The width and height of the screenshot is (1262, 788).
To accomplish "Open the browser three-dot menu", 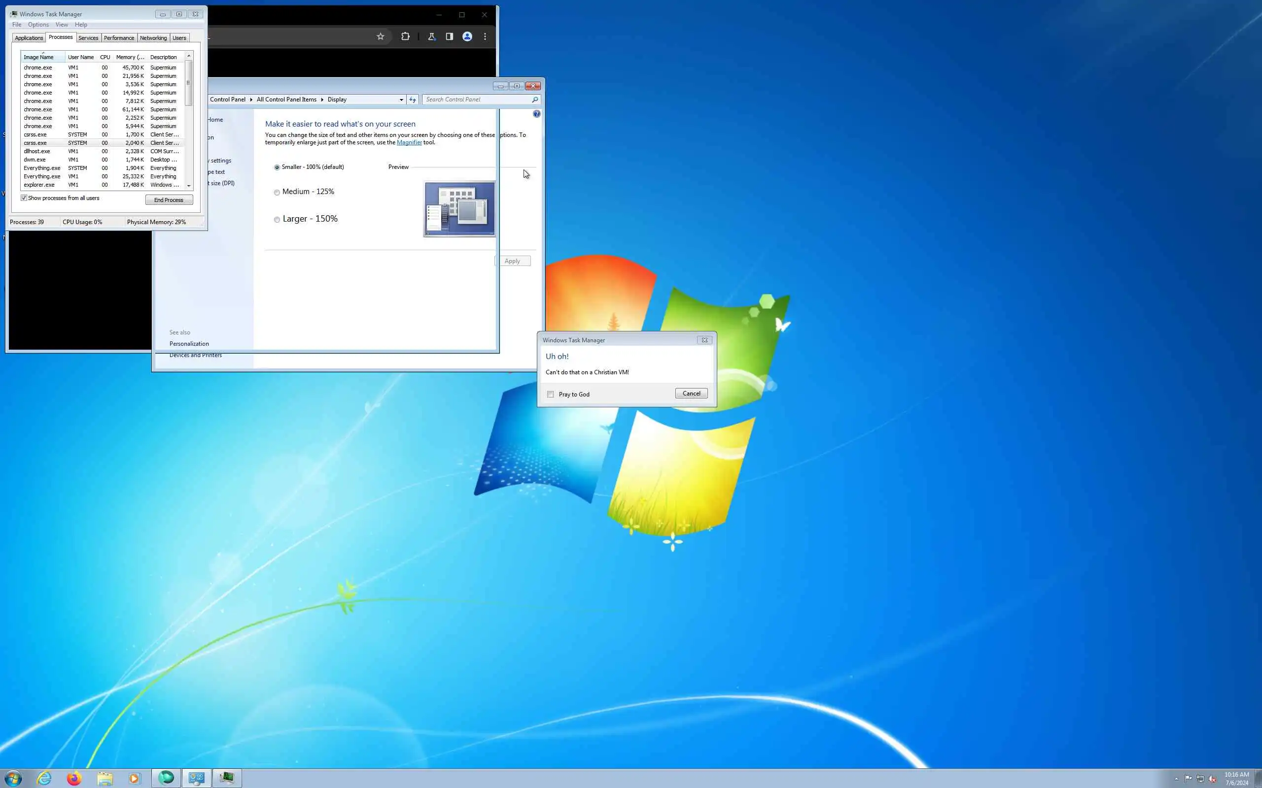I will coord(485,36).
